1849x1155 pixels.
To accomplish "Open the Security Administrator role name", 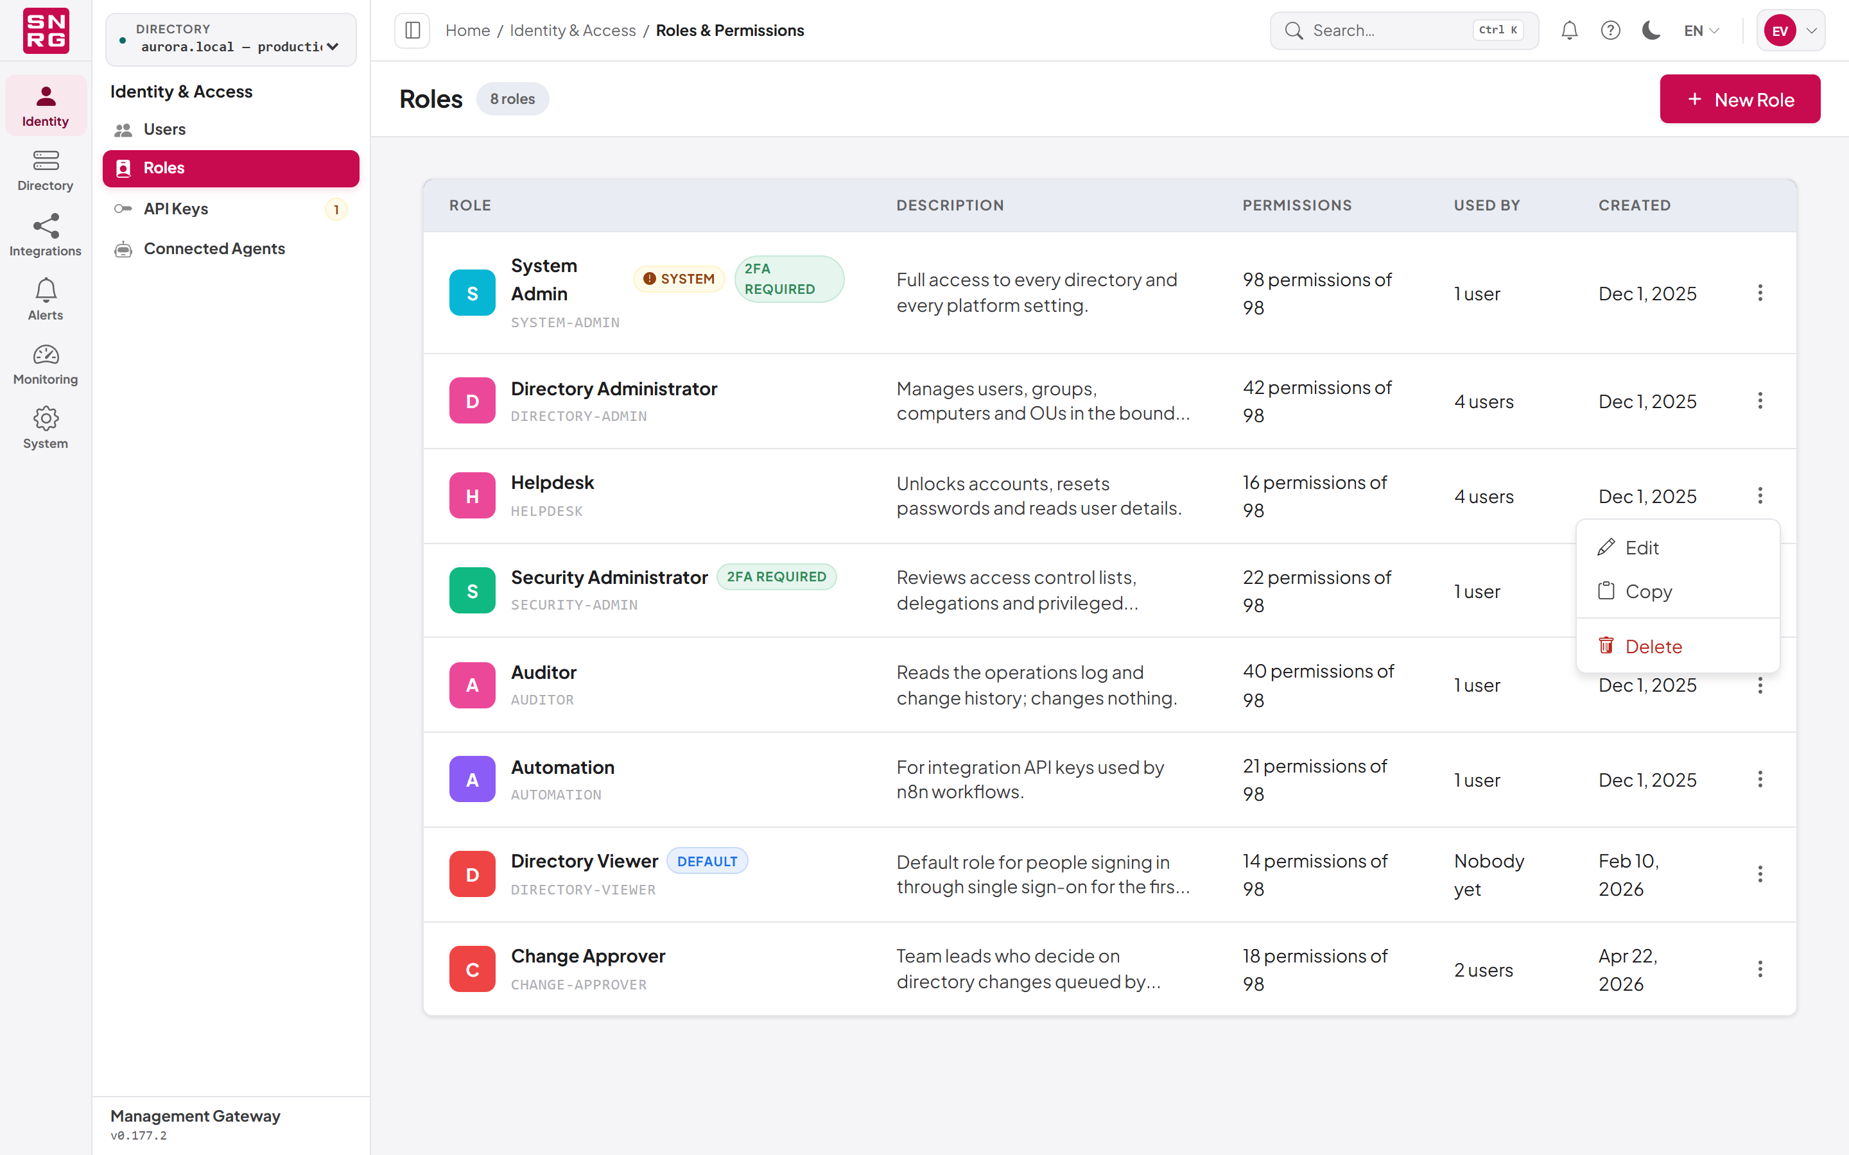I will pyautogui.click(x=609, y=577).
